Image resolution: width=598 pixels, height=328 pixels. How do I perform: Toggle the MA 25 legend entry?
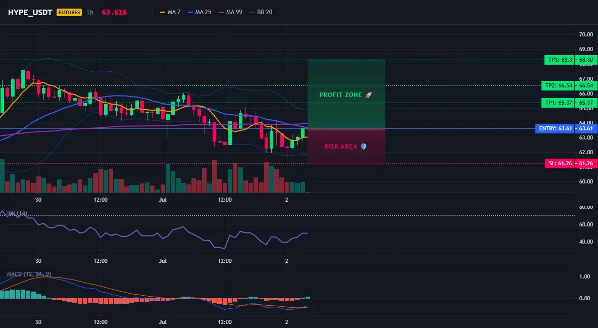click(x=200, y=12)
